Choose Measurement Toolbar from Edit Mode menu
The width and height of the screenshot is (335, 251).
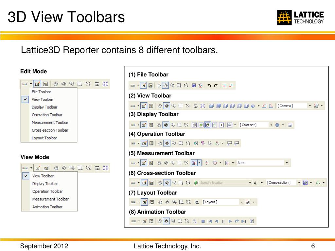coord(49,123)
